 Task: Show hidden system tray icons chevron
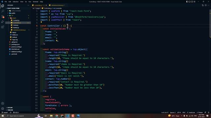pos(182,116)
